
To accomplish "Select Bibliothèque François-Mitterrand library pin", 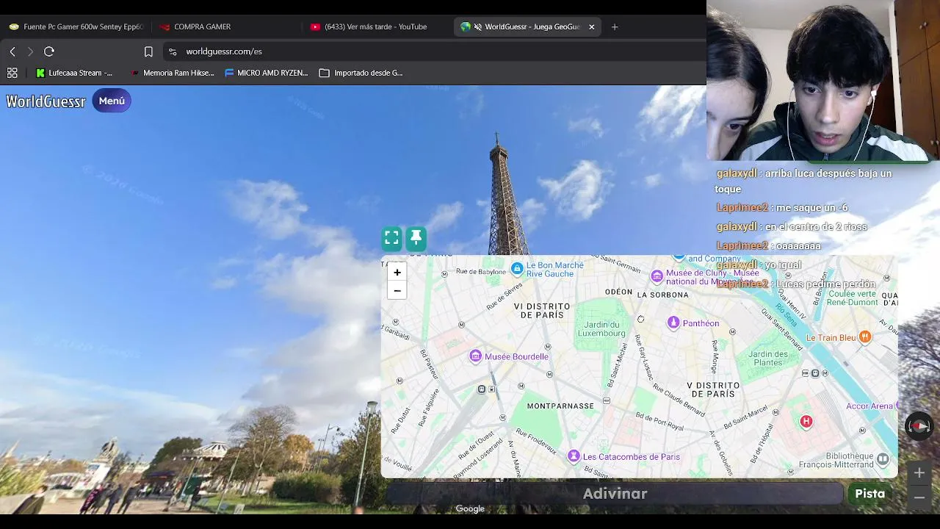I will click(x=883, y=459).
